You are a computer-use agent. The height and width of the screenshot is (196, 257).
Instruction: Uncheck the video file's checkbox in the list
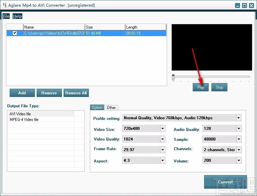pyautogui.click(x=15, y=33)
